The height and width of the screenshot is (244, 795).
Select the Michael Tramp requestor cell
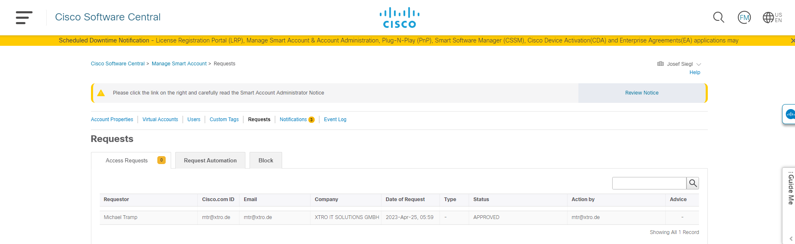(x=121, y=217)
